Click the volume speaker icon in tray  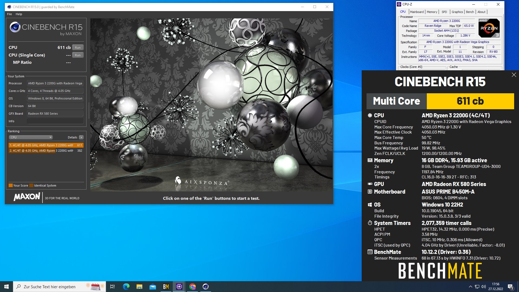(484, 287)
